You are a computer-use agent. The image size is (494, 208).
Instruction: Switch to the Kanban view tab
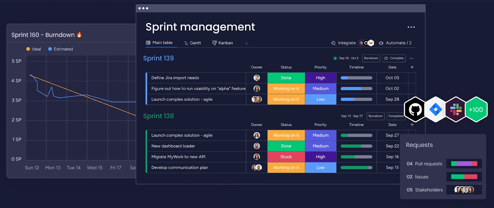223,43
